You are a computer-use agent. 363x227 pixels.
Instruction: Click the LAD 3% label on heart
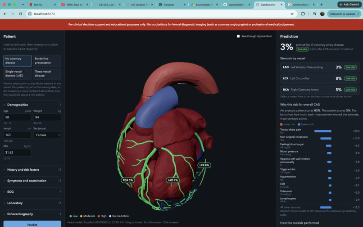[172, 180]
